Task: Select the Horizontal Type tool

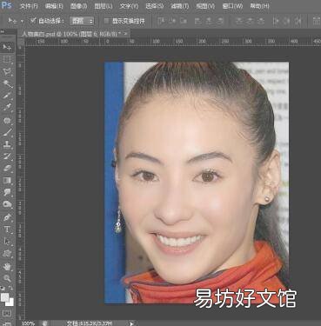Action: click(x=7, y=230)
